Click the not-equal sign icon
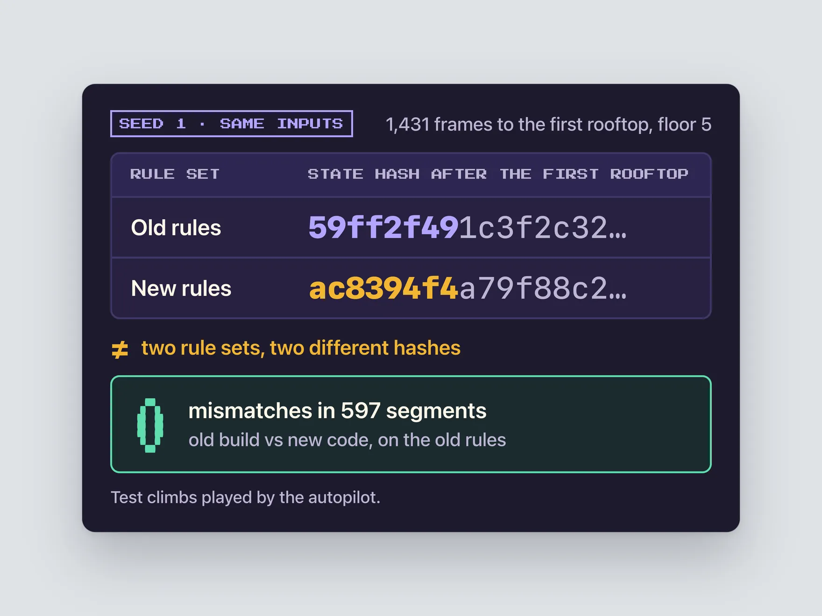This screenshot has height=616, width=822. [120, 350]
